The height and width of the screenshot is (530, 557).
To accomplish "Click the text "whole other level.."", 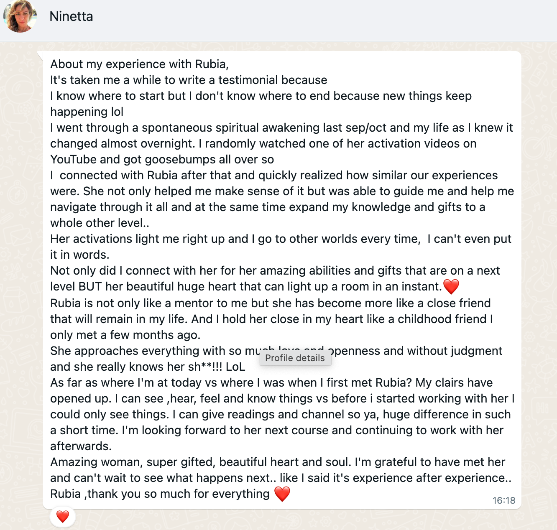I will tap(100, 223).
